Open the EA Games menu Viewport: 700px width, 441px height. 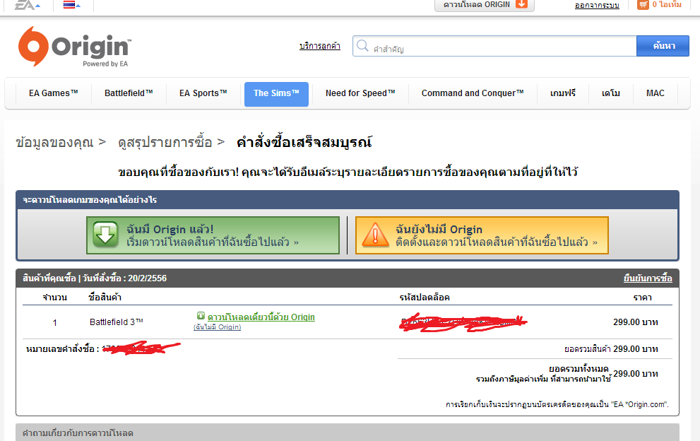click(54, 93)
